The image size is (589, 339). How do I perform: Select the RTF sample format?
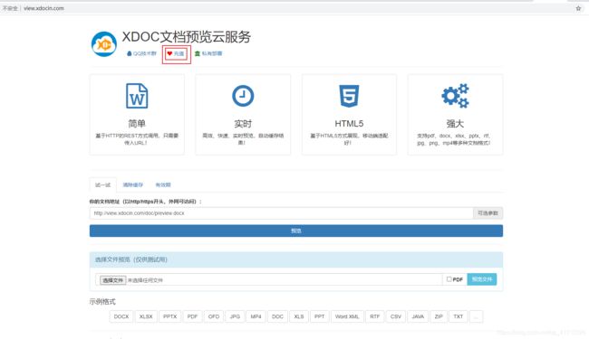click(x=374, y=316)
